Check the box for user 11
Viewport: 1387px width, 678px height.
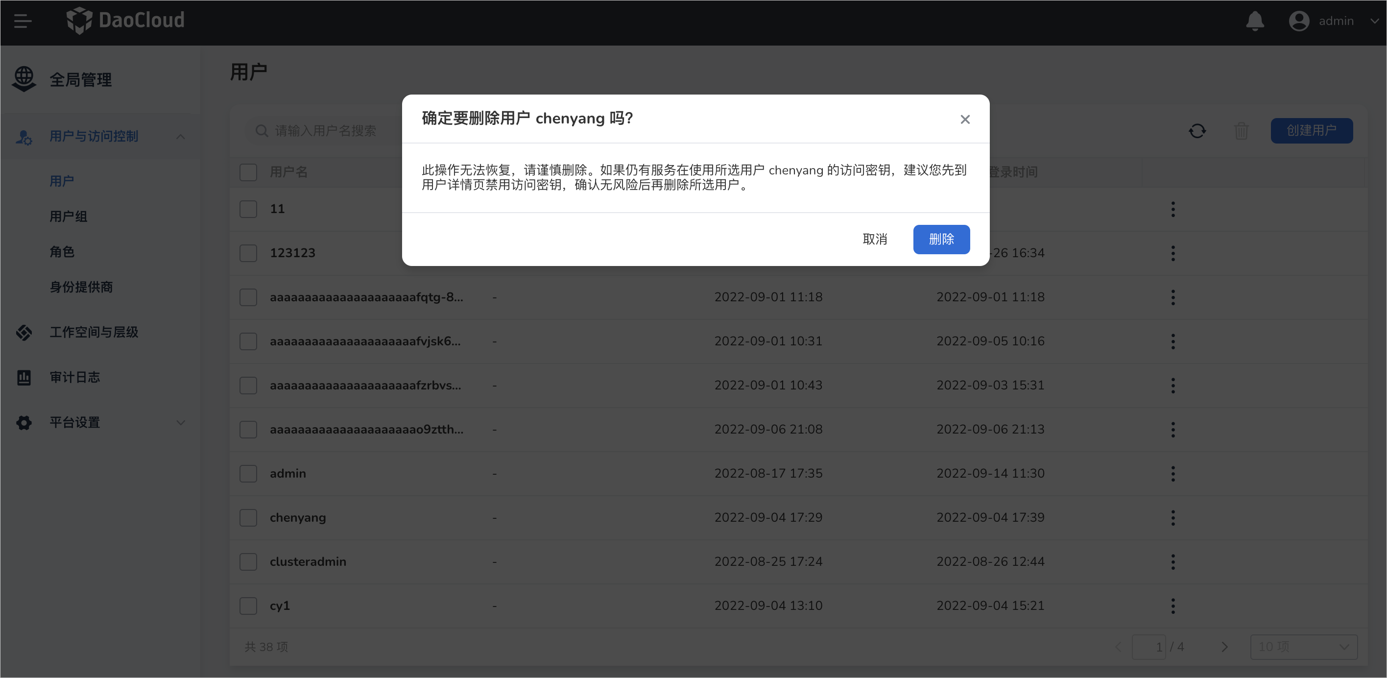(x=248, y=209)
